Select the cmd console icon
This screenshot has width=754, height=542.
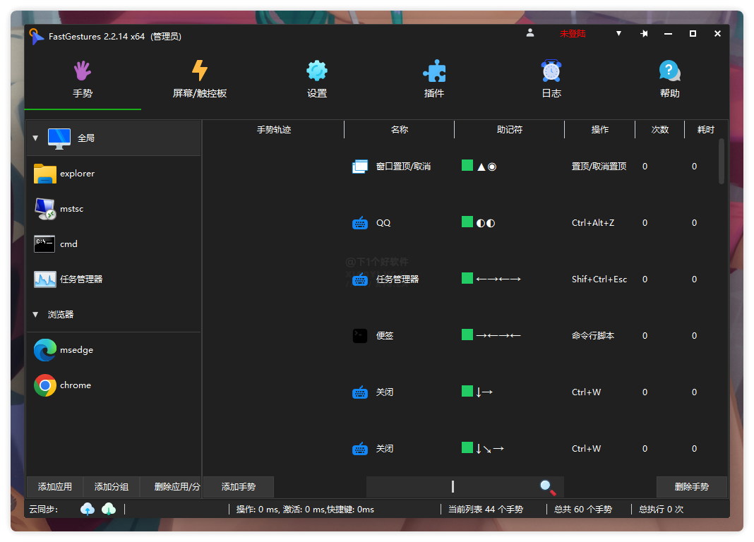pos(44,244)
